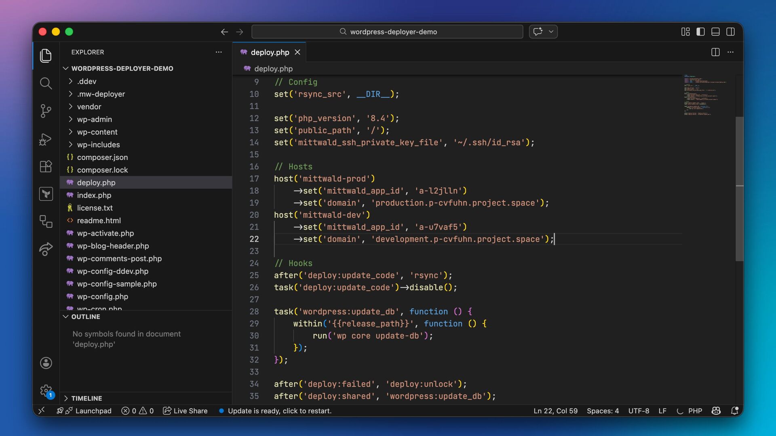
Task: Click Update is ready restart message
Action: [279, 411]
